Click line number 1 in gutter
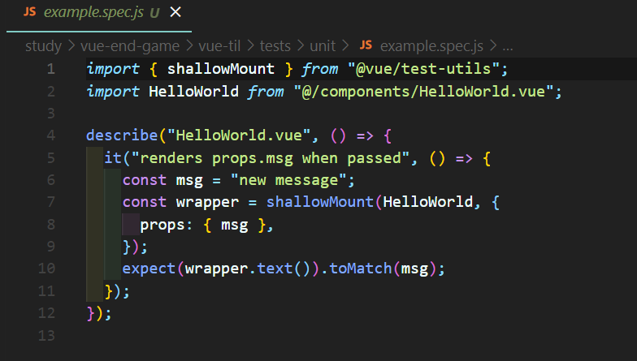This screenshot has height=361, width=637. tap(50, 68)
